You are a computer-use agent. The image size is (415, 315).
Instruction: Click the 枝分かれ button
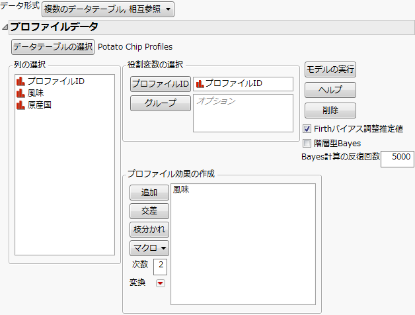coord(149,230)
